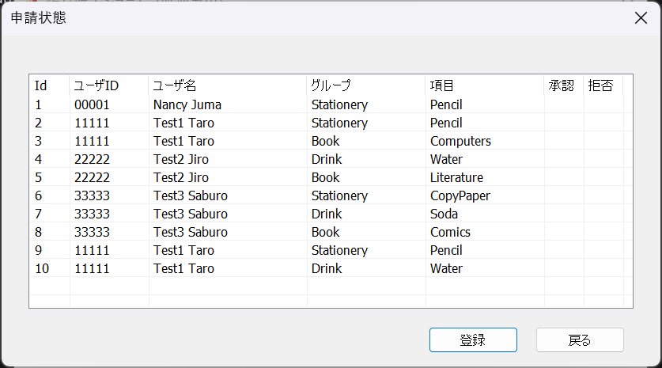Click the 登録 button
The height and width of the screenshot is (368, 662).
coord(473,340)
